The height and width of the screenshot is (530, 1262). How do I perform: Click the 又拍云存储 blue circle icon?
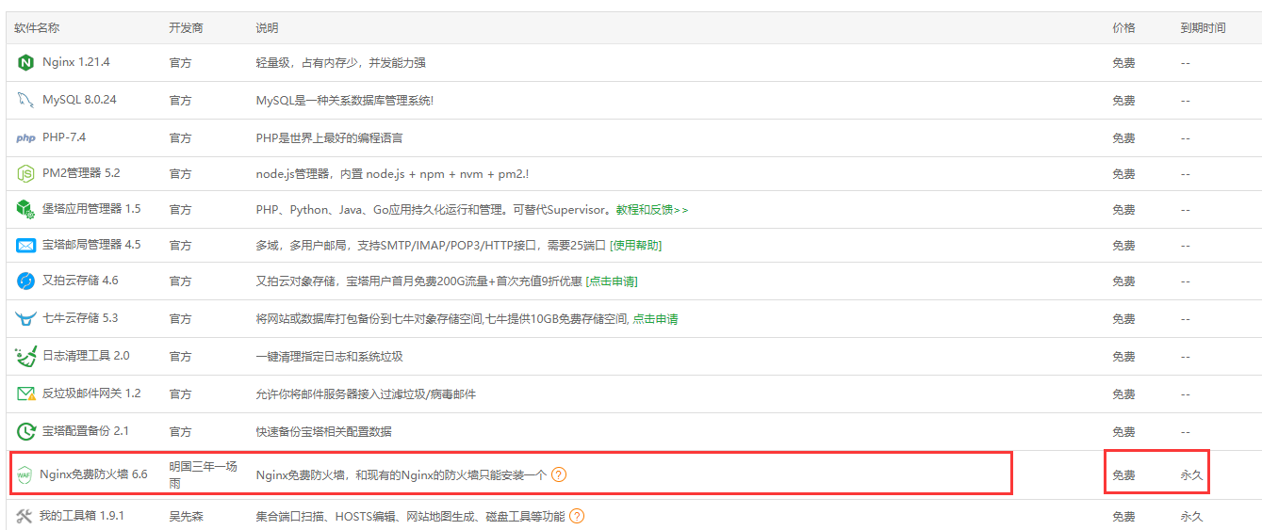point(25,281)
